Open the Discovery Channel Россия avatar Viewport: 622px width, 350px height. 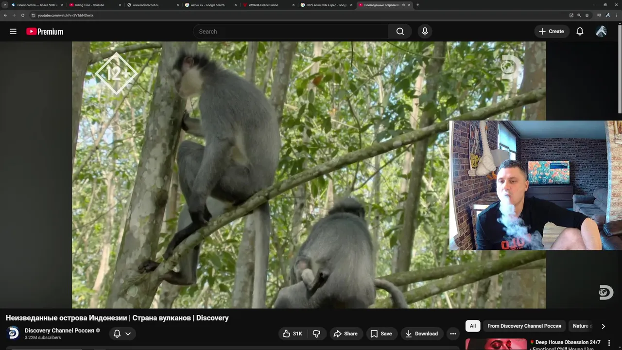pyautogui.click(x=14, y=333)
